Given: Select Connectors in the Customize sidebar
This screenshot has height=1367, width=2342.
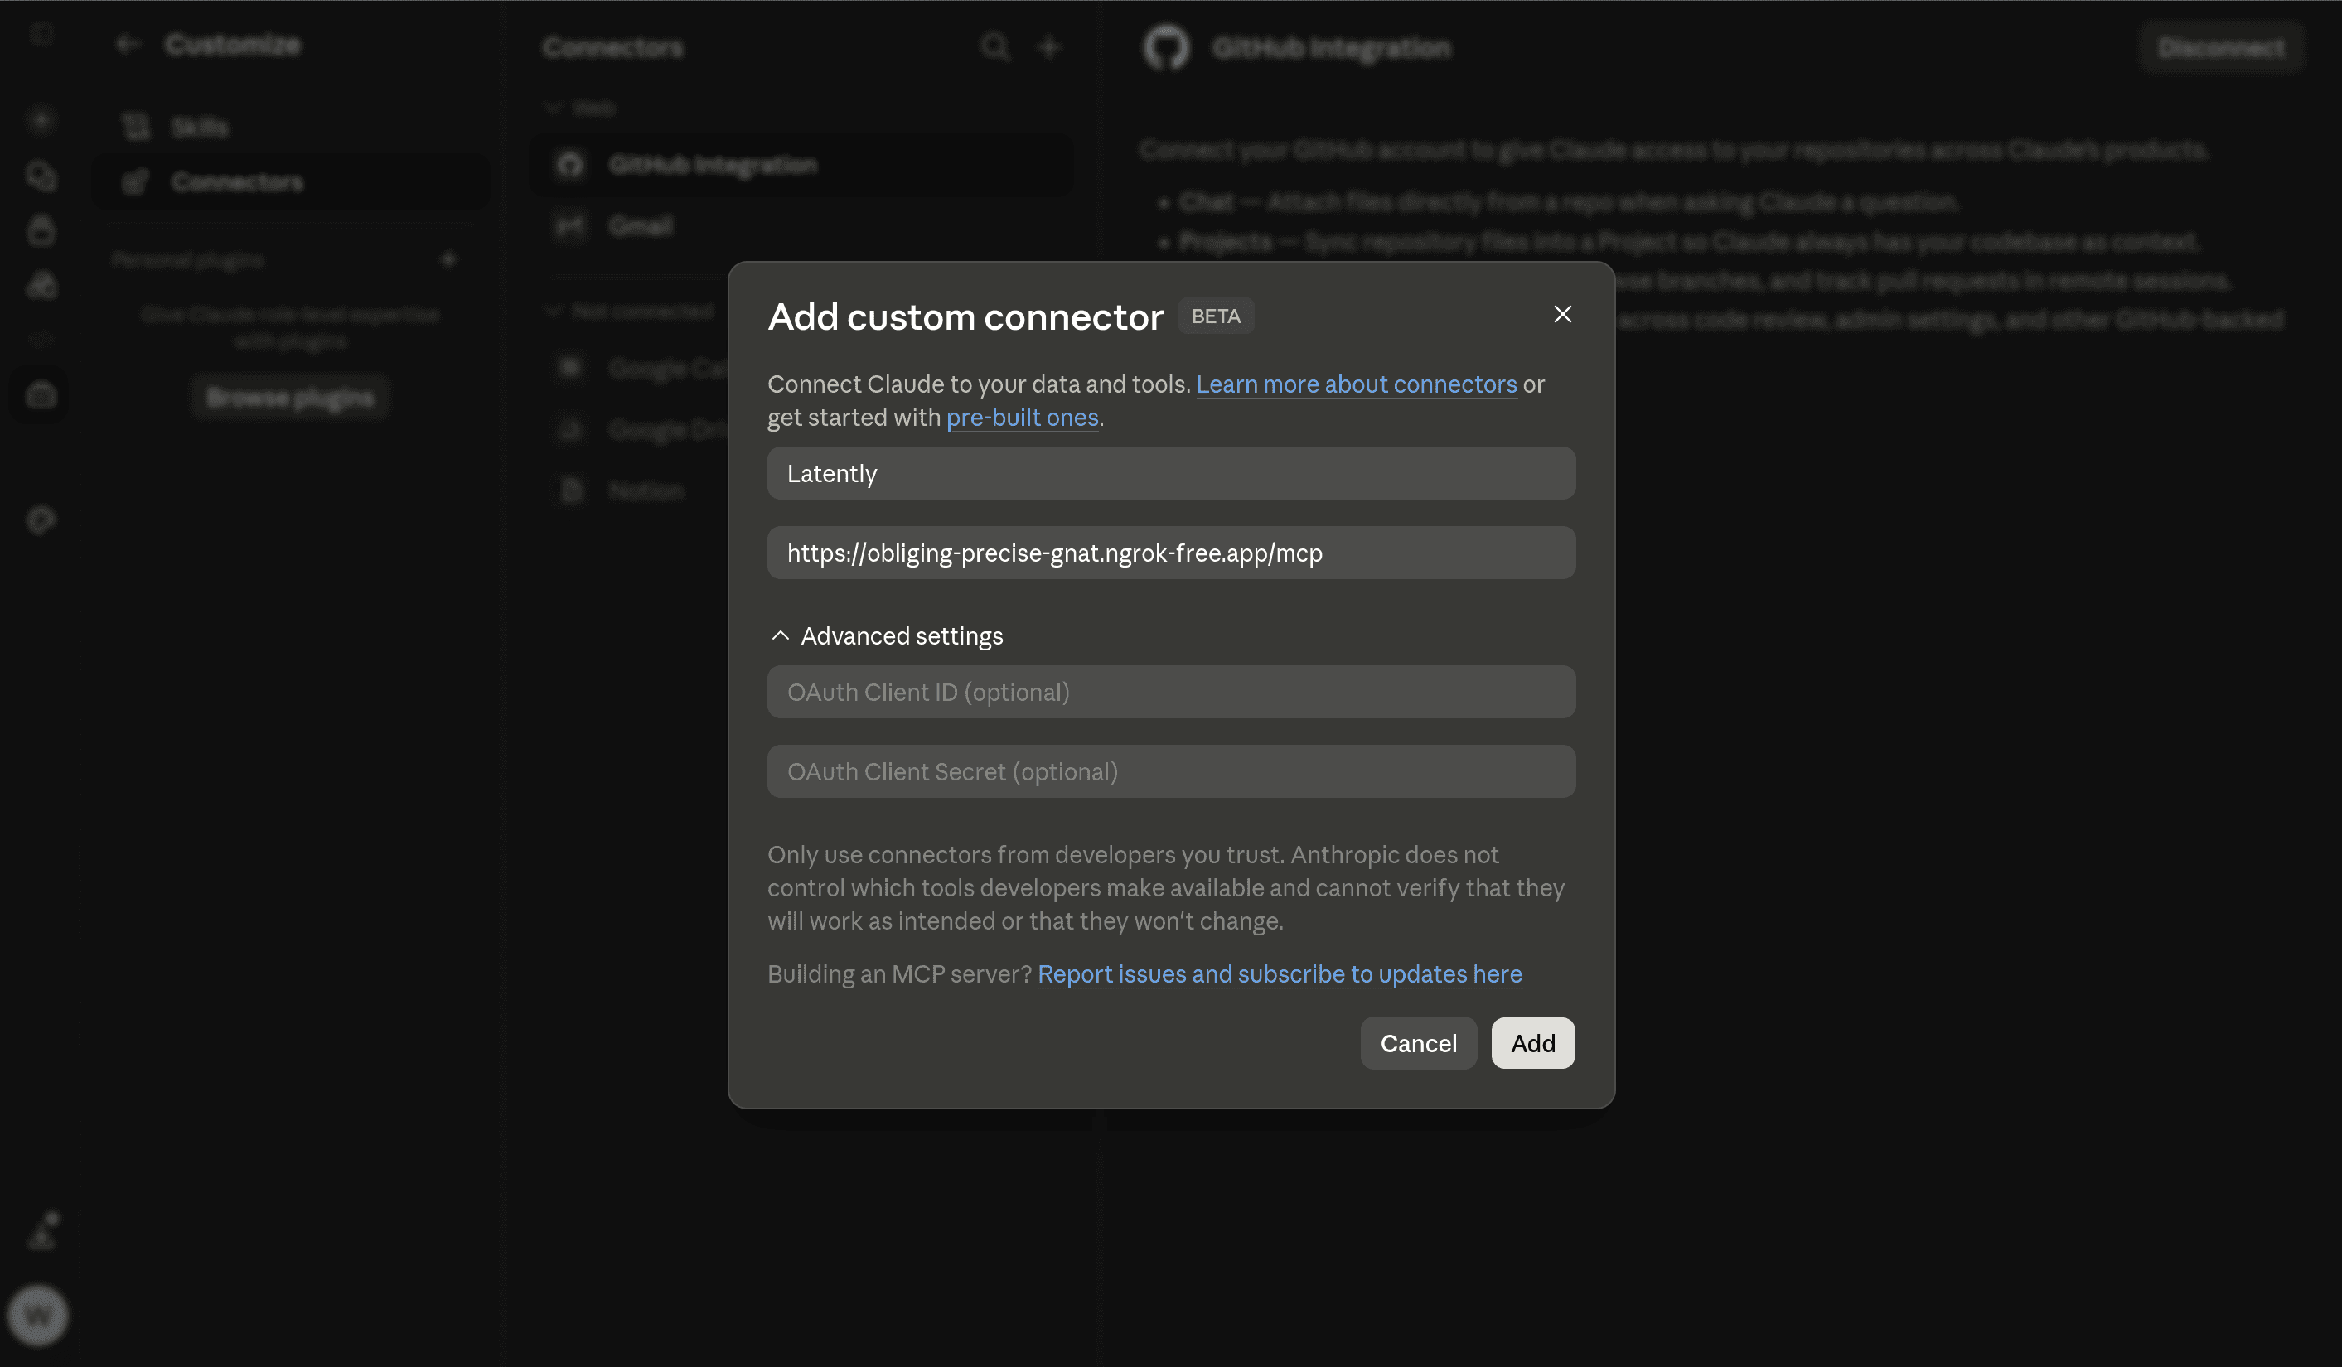Looking at the screenshot, I should coord(291,182).
